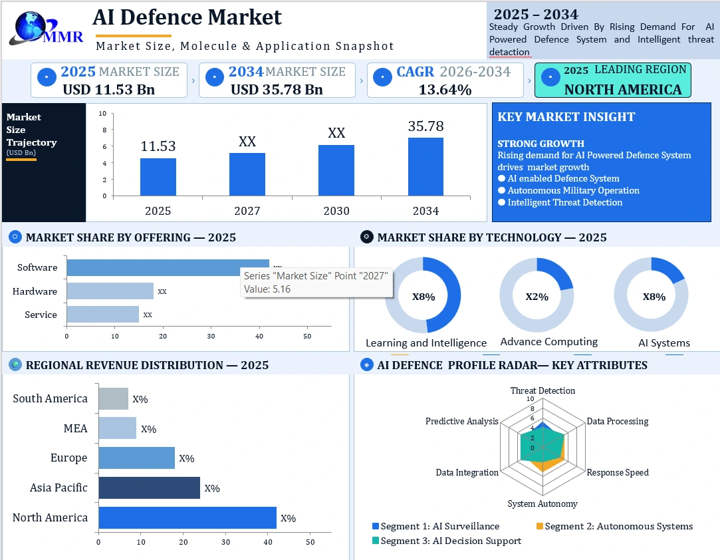Screen dimensions: 720x560
Task: Click the 2030 bar in Market Size Trajectory chart
Action: (x=336, y=170)
